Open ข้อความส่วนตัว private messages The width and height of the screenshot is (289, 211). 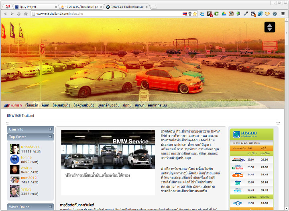click(84, 105)
